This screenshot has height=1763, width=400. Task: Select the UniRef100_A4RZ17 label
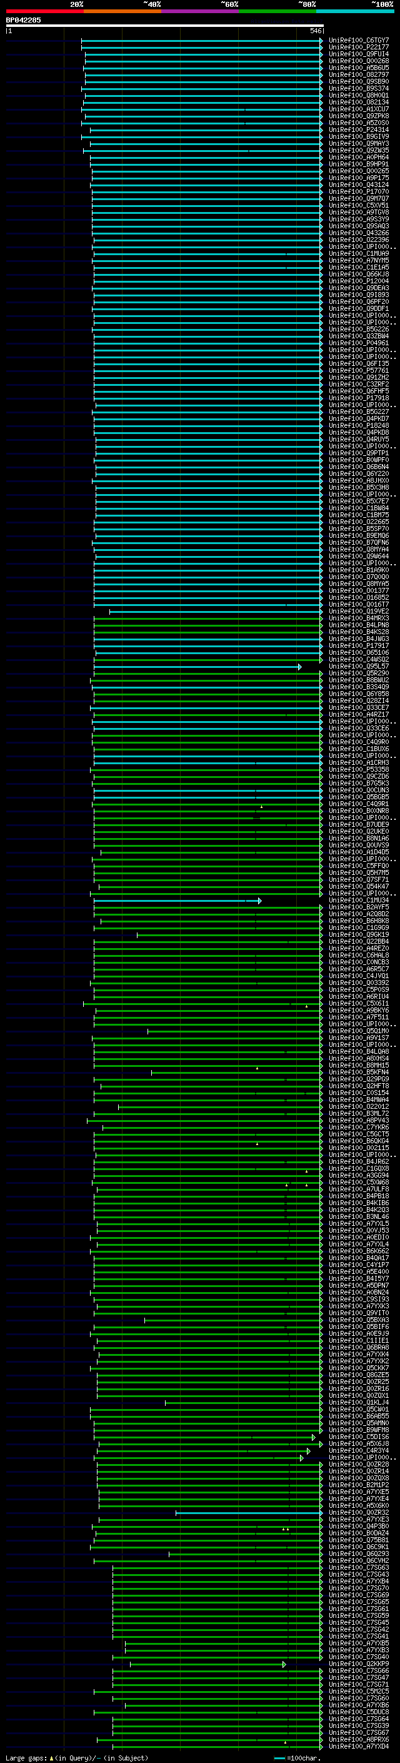click(359, 714)
